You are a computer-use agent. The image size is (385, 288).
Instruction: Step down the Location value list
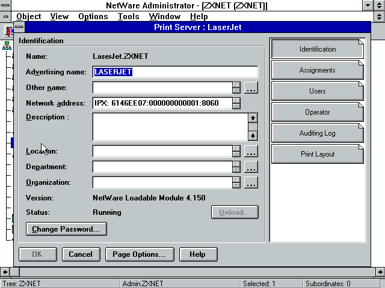[x=236, y=154]
